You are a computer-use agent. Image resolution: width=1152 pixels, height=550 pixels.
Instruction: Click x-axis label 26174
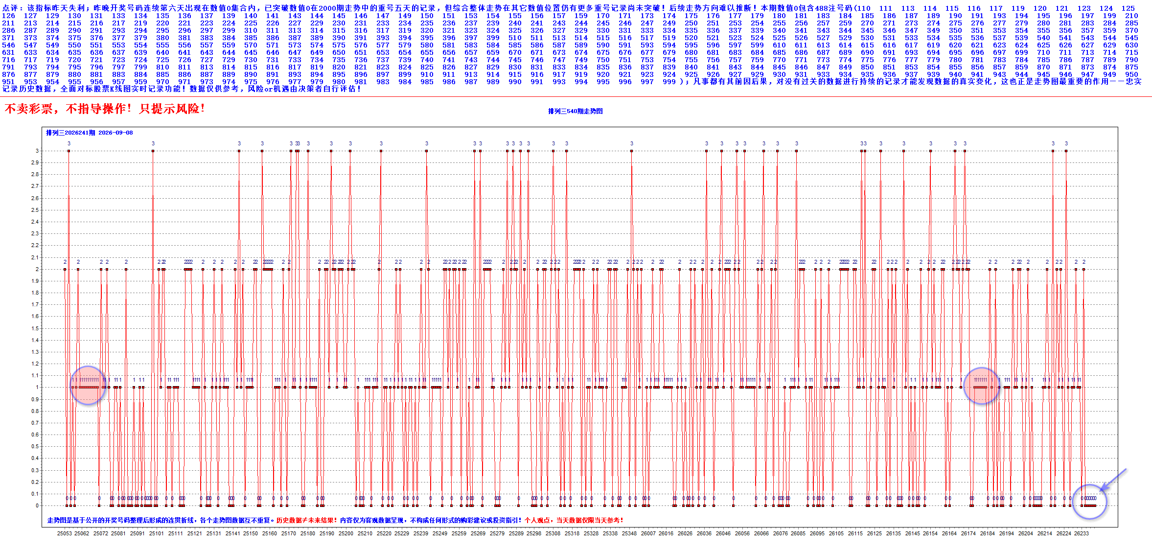[968, 533]
